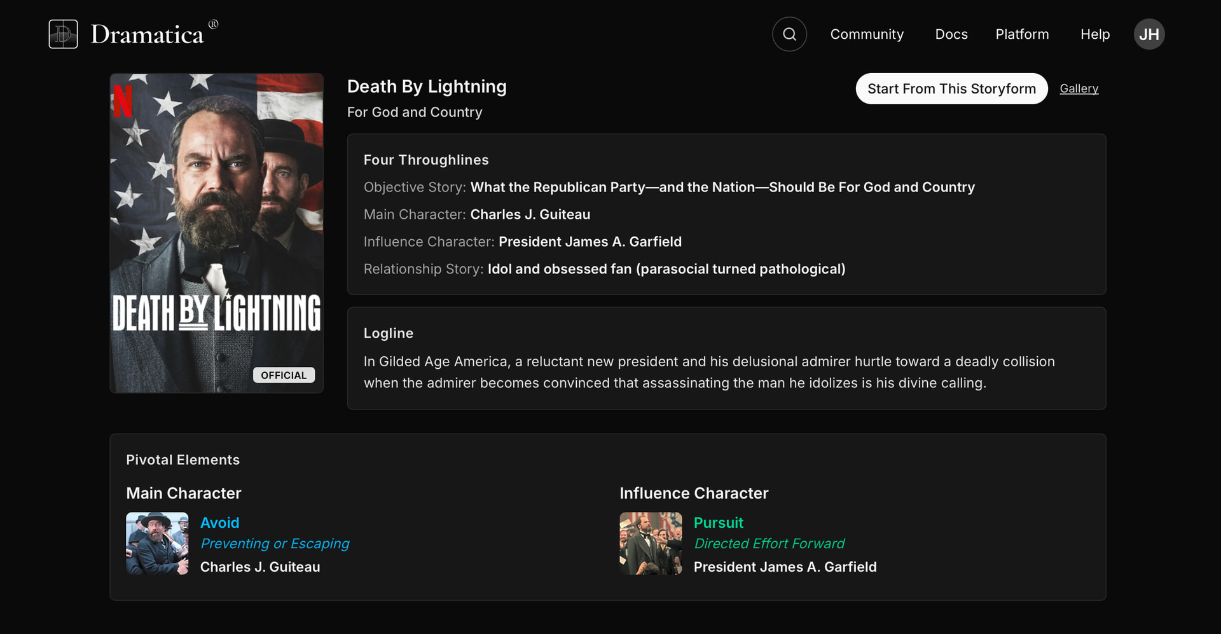
Task: Select Help in the top navigation
Action: click(1094, 34)
